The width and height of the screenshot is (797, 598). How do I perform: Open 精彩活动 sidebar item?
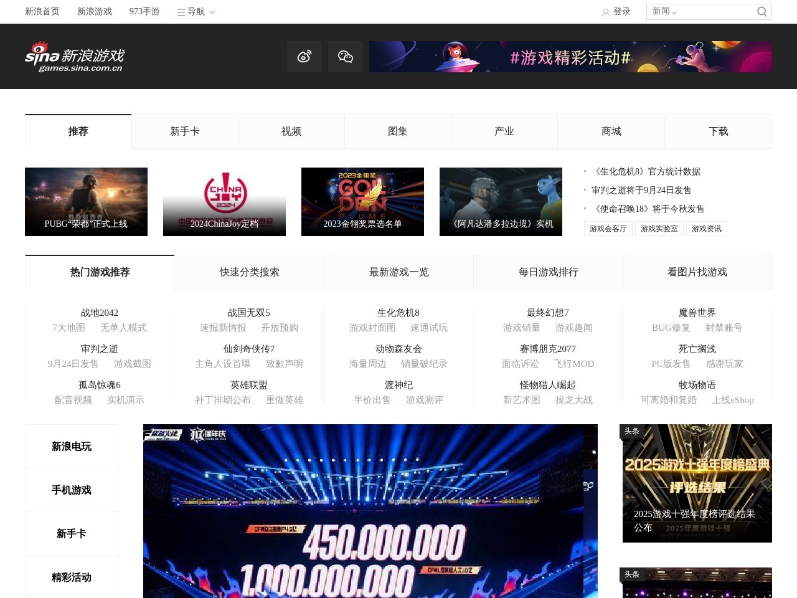[x=72, y=577]
